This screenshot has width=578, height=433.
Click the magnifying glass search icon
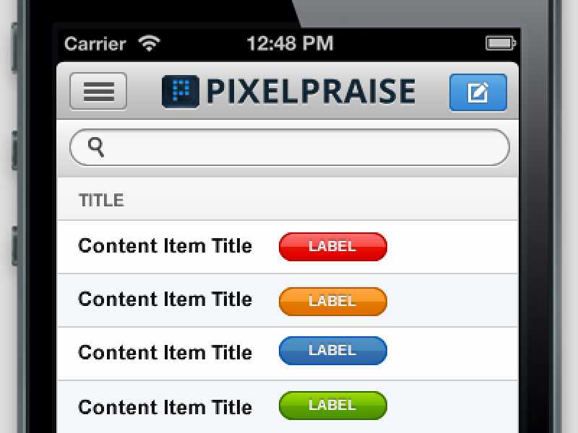tap(96, 147)
